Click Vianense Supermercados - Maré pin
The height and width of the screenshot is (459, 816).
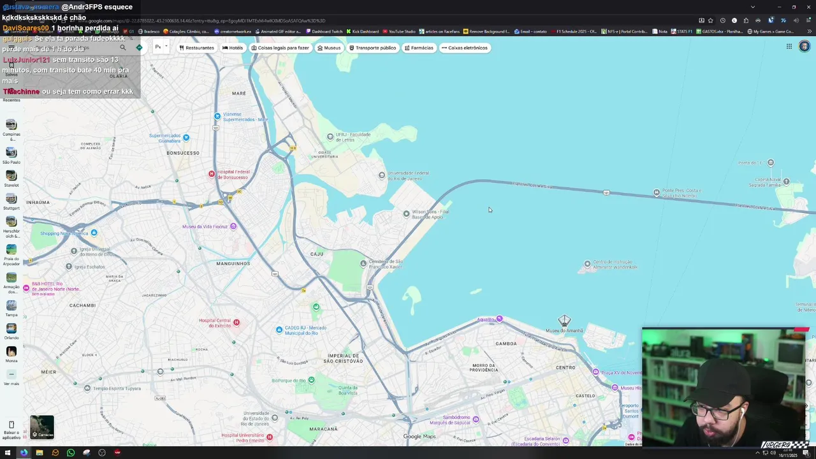click(x=217, y=116)
